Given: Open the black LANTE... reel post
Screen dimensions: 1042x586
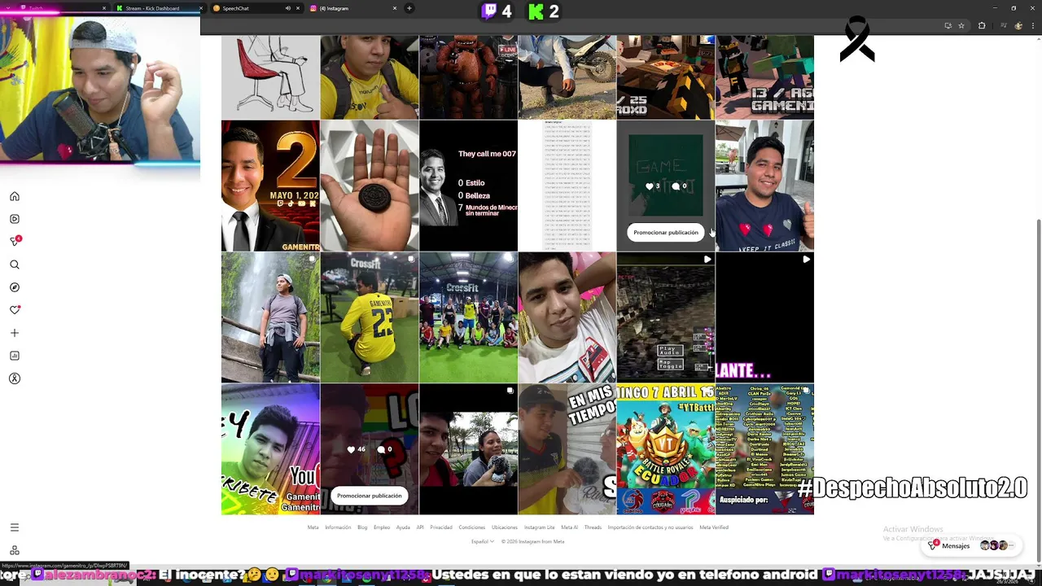Looking at the screenshot, I should click(x=764, y=317).
